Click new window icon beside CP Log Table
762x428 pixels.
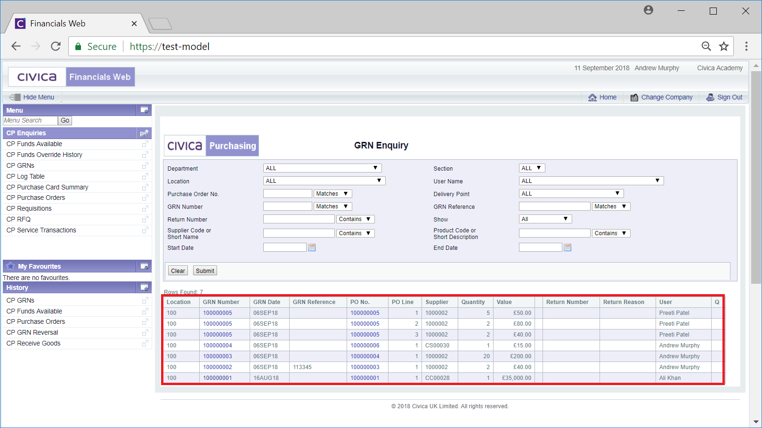click(145, 176)
